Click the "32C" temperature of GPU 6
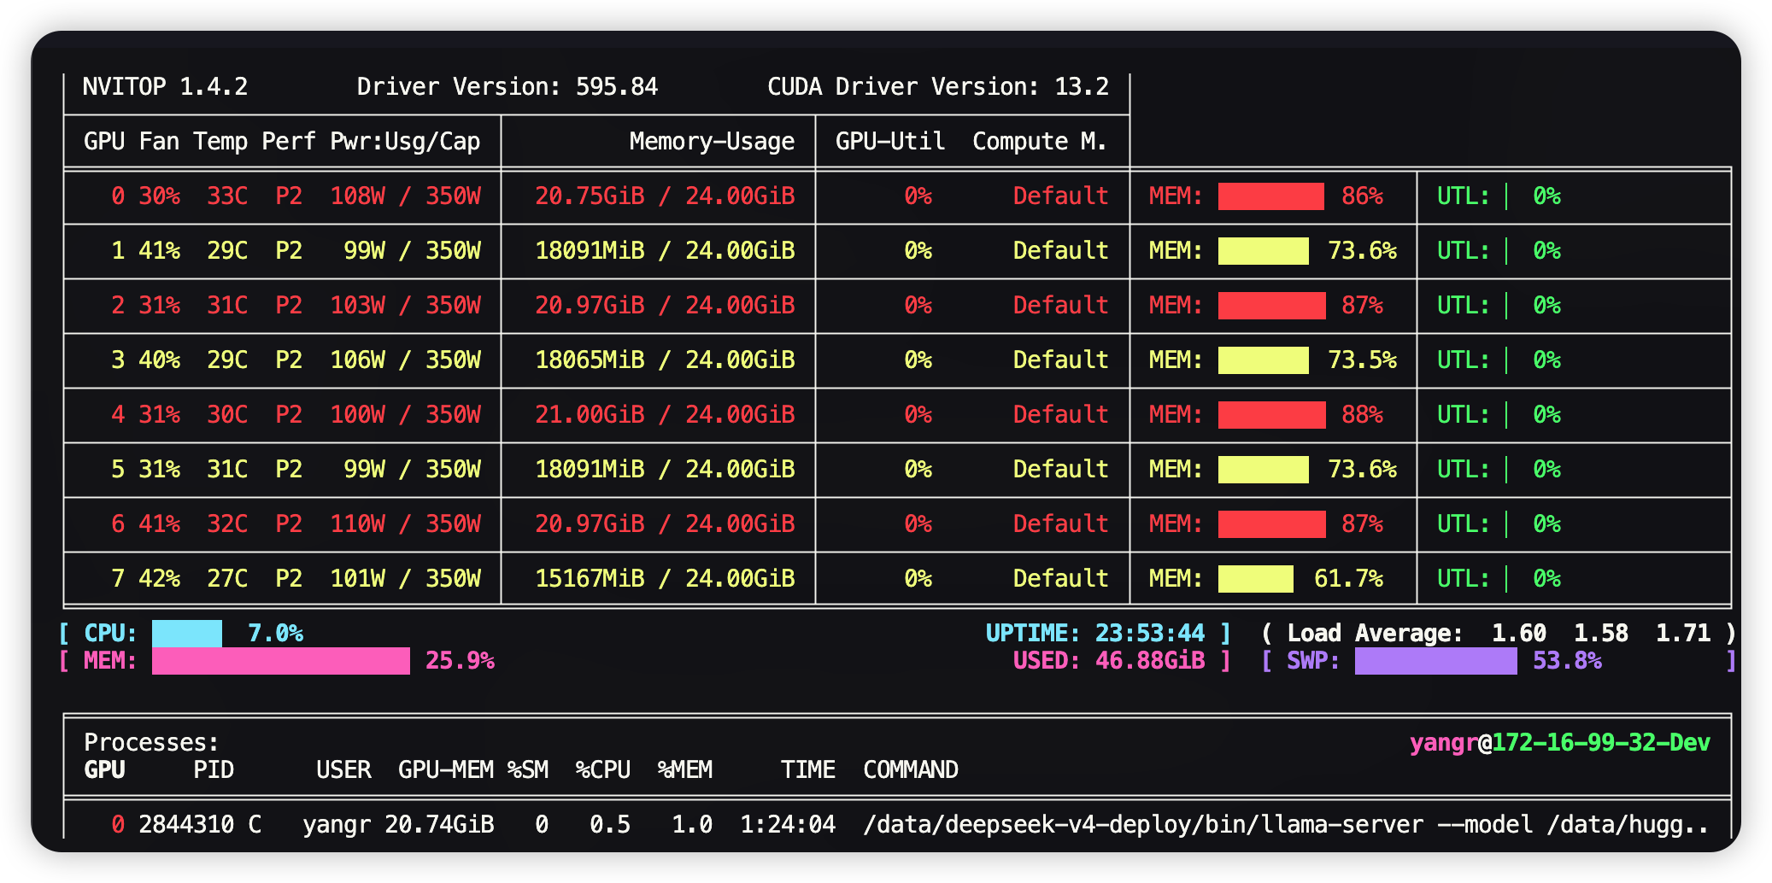 pyautogui.click(x=227, y=523)
